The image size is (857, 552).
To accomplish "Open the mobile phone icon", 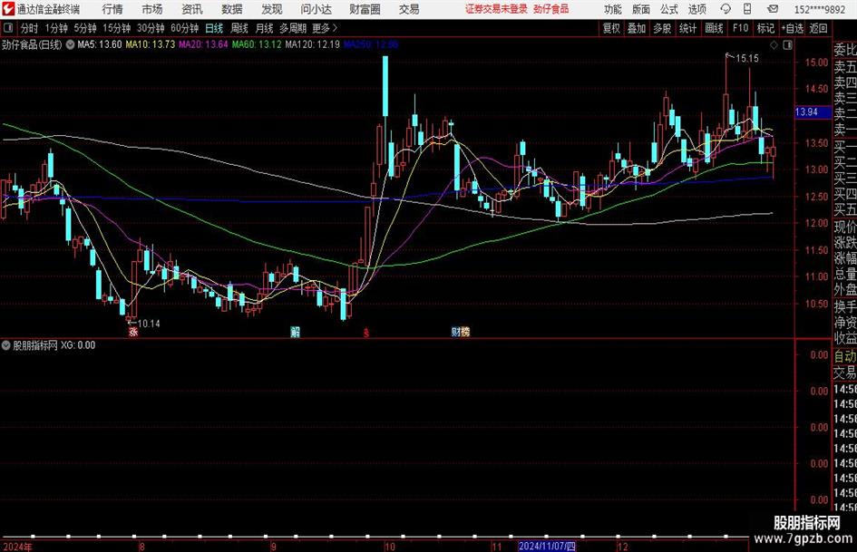I will coord(747,9).
